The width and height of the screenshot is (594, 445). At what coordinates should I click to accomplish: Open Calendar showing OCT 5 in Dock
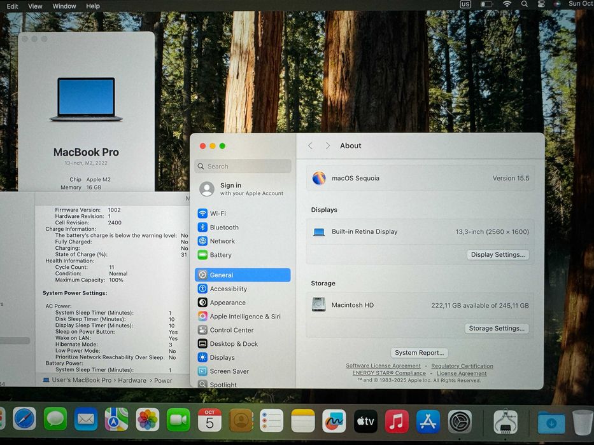click(209, 420)
